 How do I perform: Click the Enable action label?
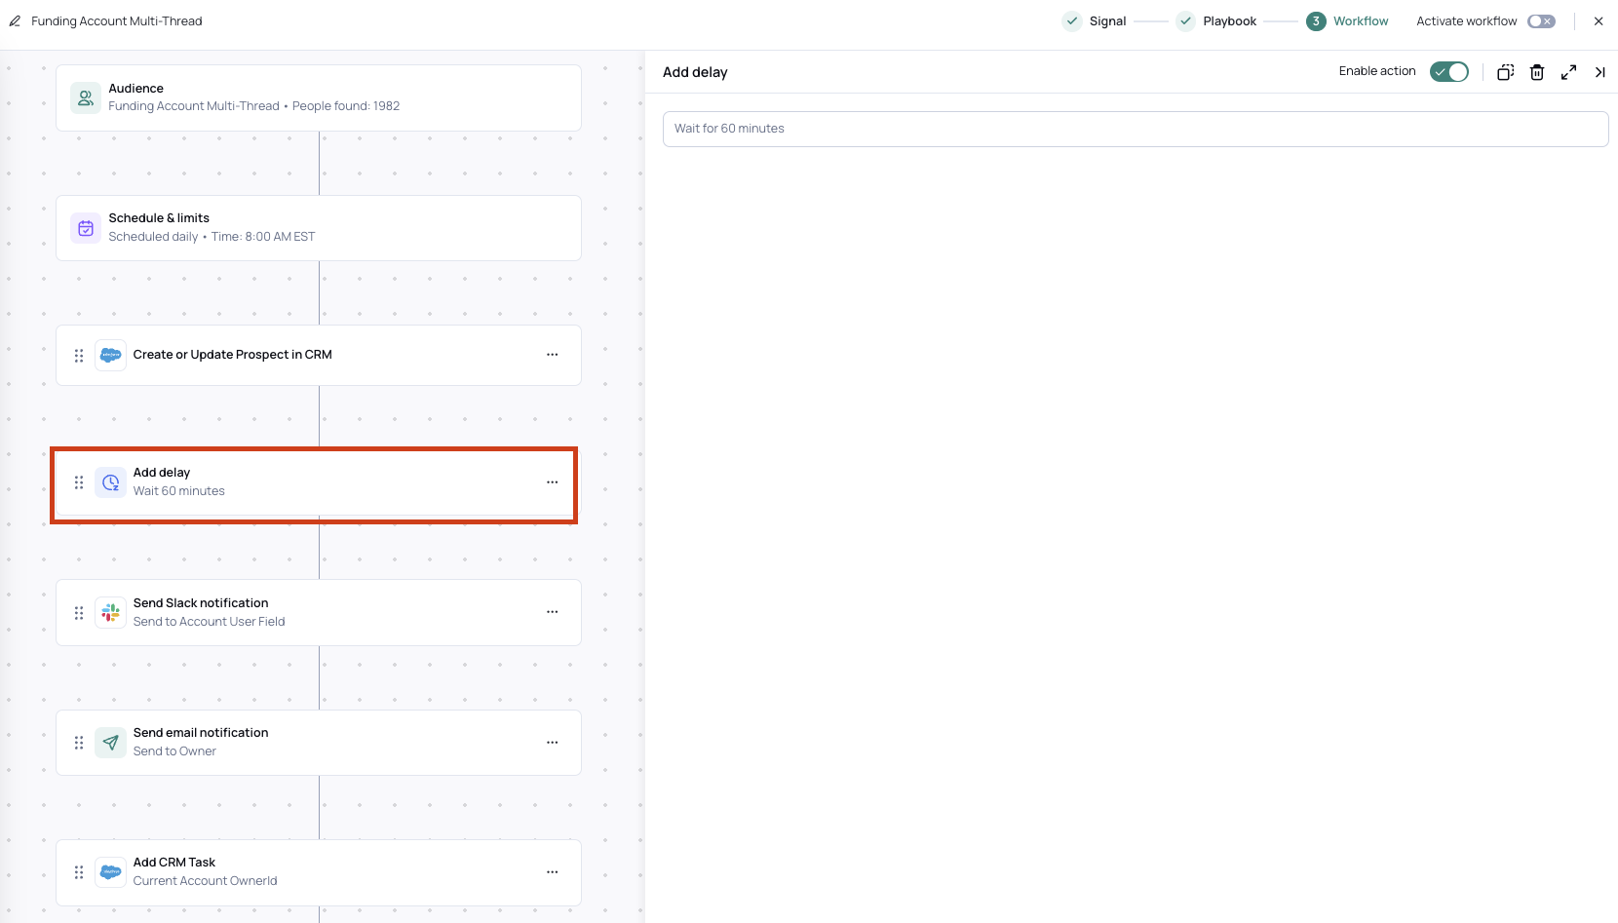point(1377,71)
